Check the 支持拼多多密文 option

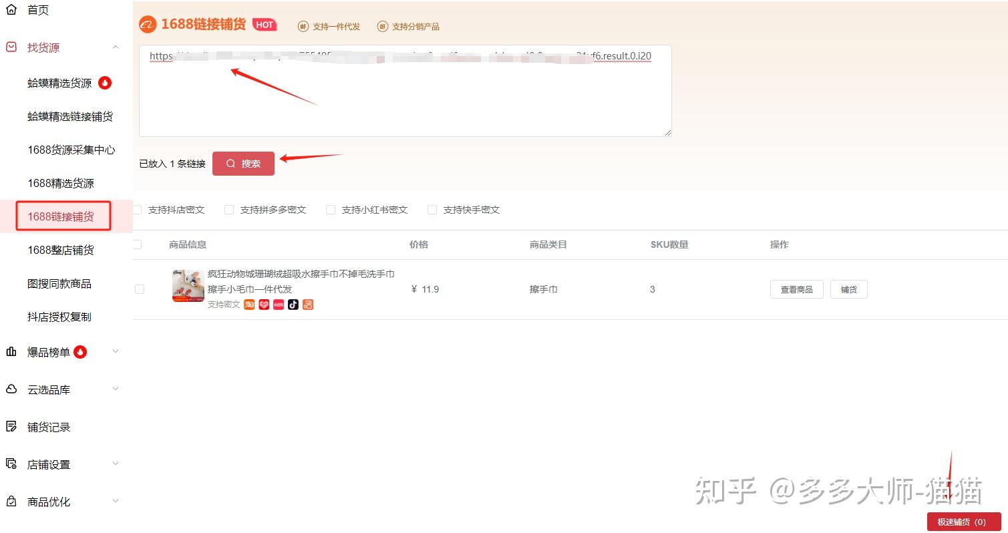[x=230, y=209]
